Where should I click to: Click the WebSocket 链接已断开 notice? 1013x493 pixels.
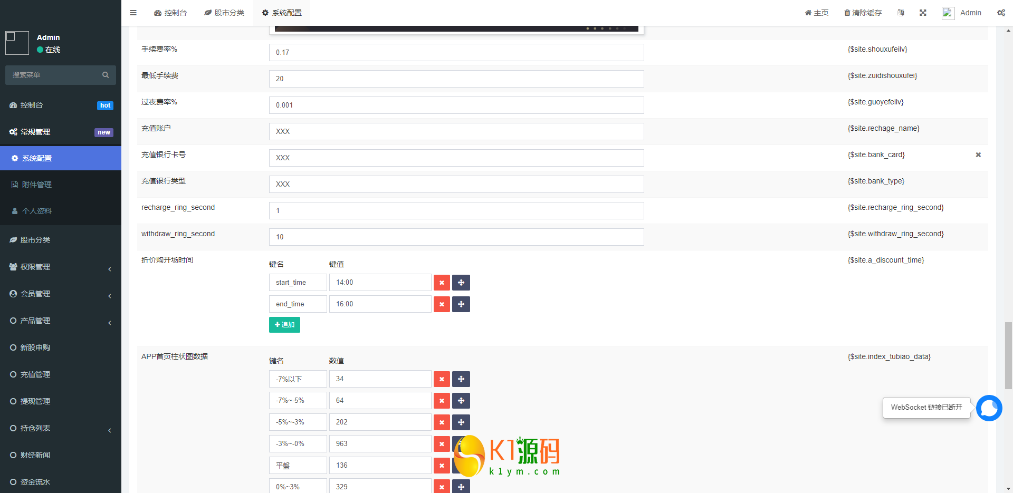pos(926,408)
